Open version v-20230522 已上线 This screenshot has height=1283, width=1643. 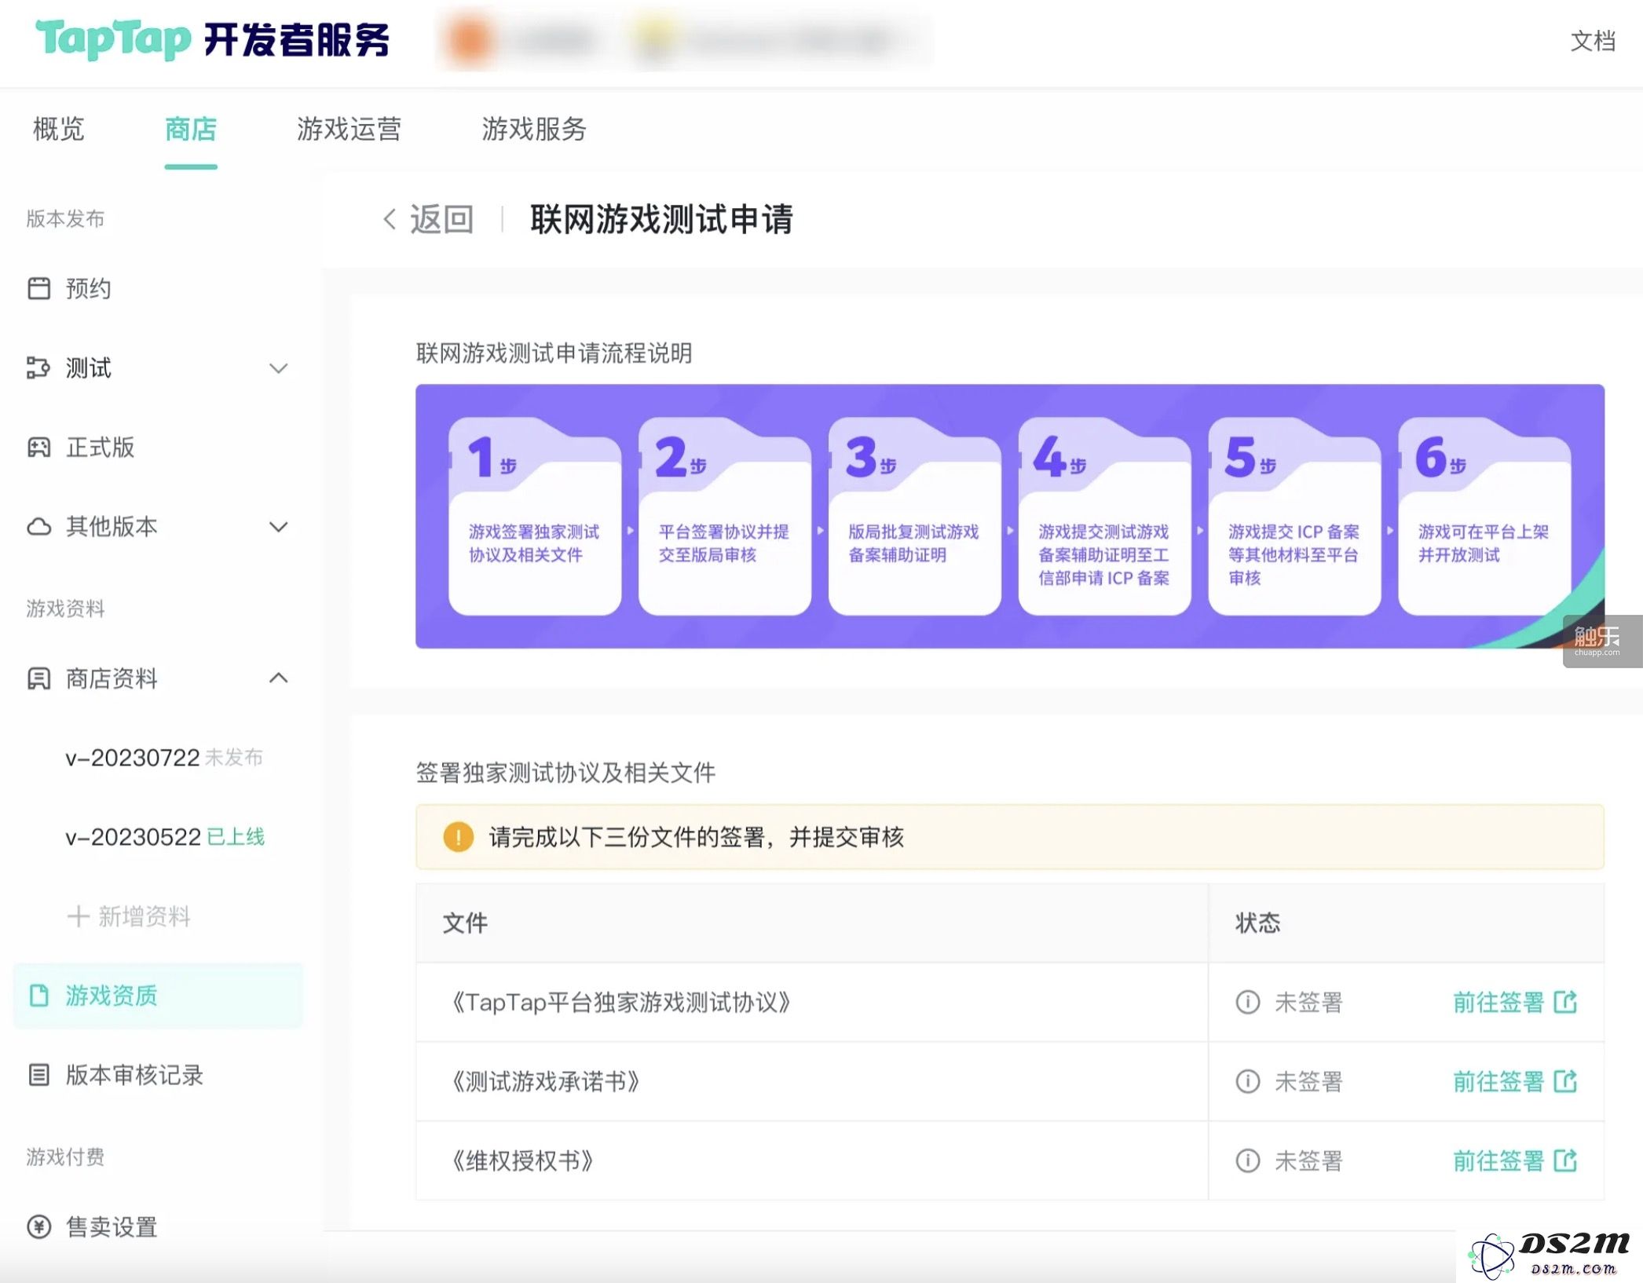[165, 836]
